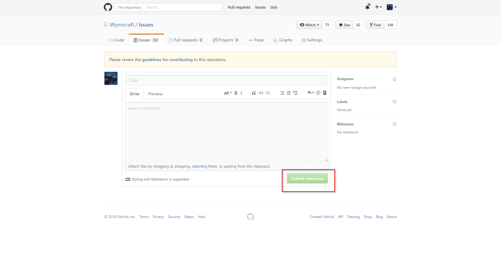501x274 pixels.
Task: Click the footer GitHub logo
Action: (x=250, y=217)
